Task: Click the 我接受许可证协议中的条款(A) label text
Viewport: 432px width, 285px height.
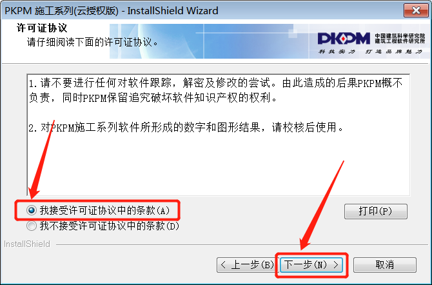Action: [x=104, y=211]
